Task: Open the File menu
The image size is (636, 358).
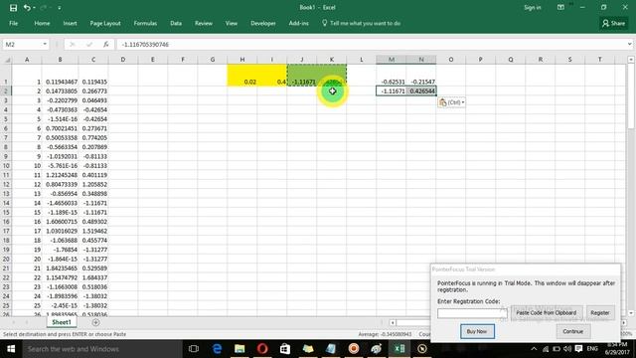Action: point(13,23)
